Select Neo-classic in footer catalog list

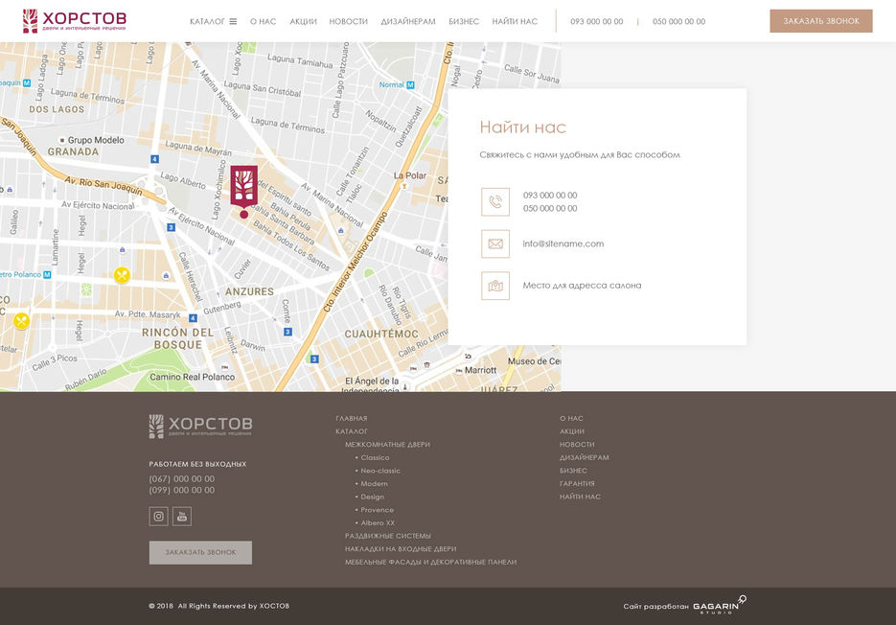(x=380, y=471)
